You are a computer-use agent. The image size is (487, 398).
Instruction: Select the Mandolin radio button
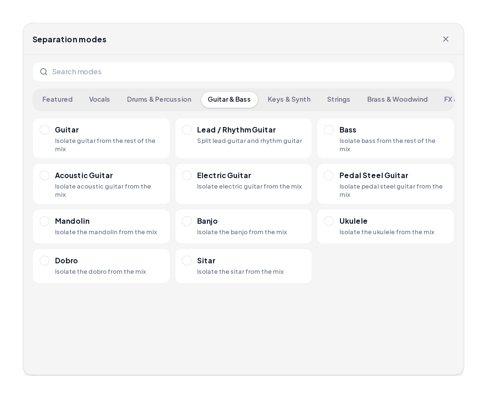45,221
